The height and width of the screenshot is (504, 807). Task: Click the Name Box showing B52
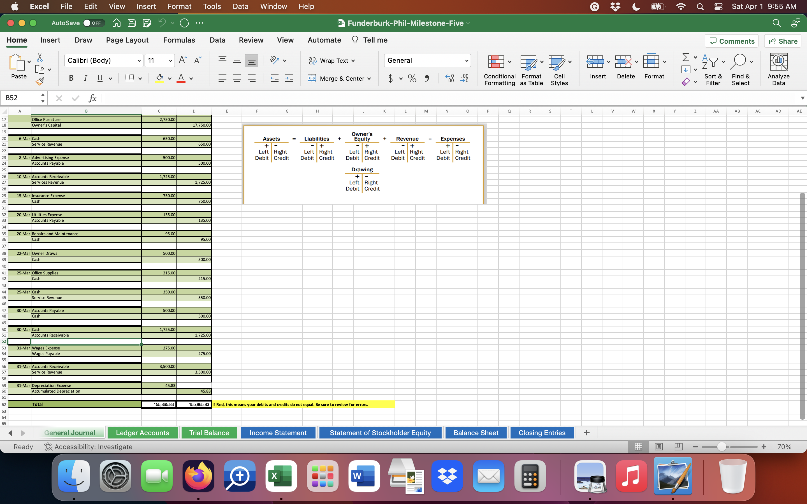[x=20, y=98]
